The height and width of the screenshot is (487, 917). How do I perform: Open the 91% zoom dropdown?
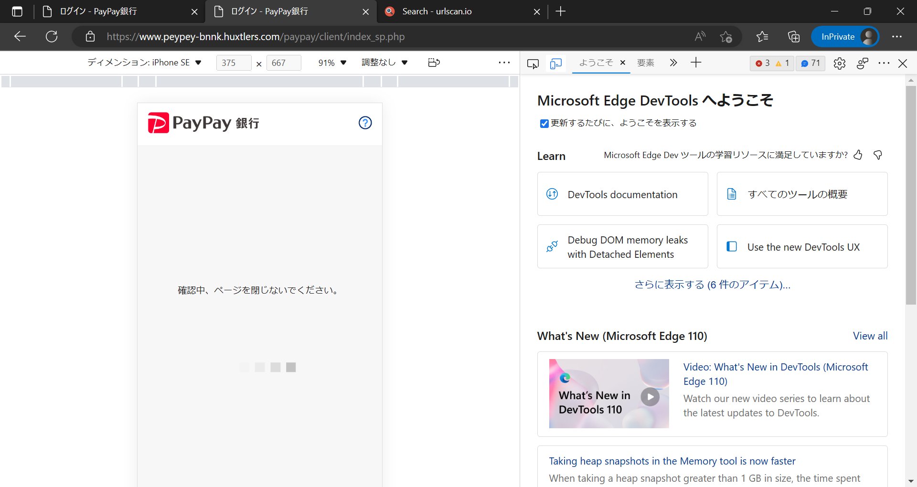(x=332, y=63)
